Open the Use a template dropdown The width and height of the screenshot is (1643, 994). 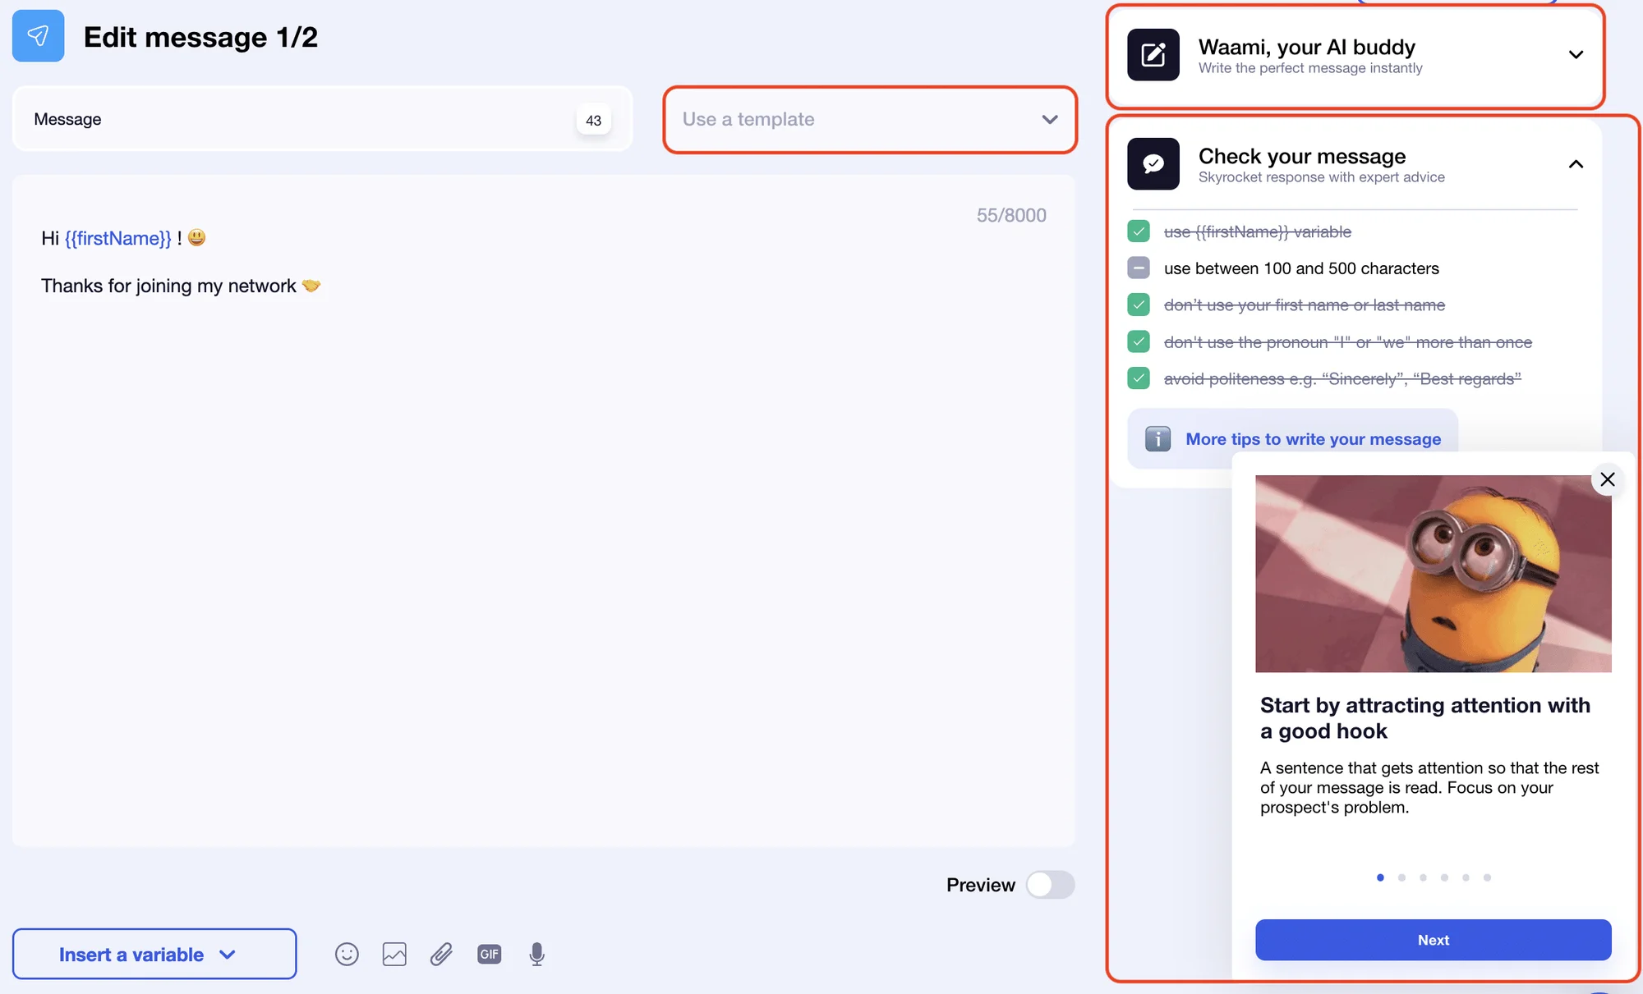point(870,120)
